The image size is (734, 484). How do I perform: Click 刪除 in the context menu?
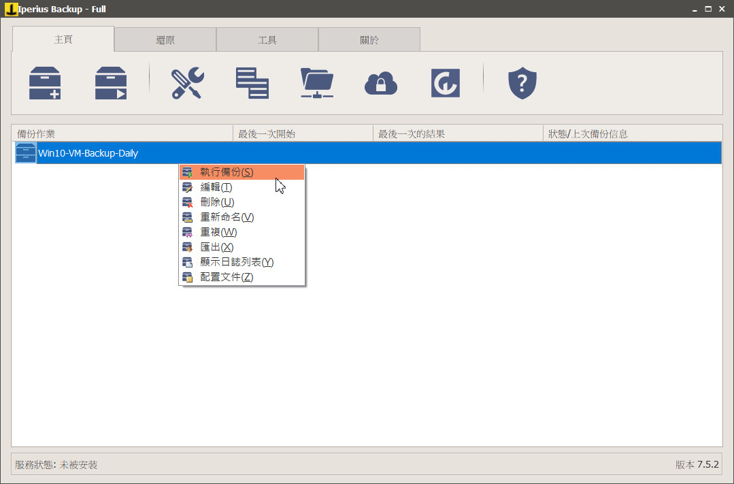click(217, 202)
